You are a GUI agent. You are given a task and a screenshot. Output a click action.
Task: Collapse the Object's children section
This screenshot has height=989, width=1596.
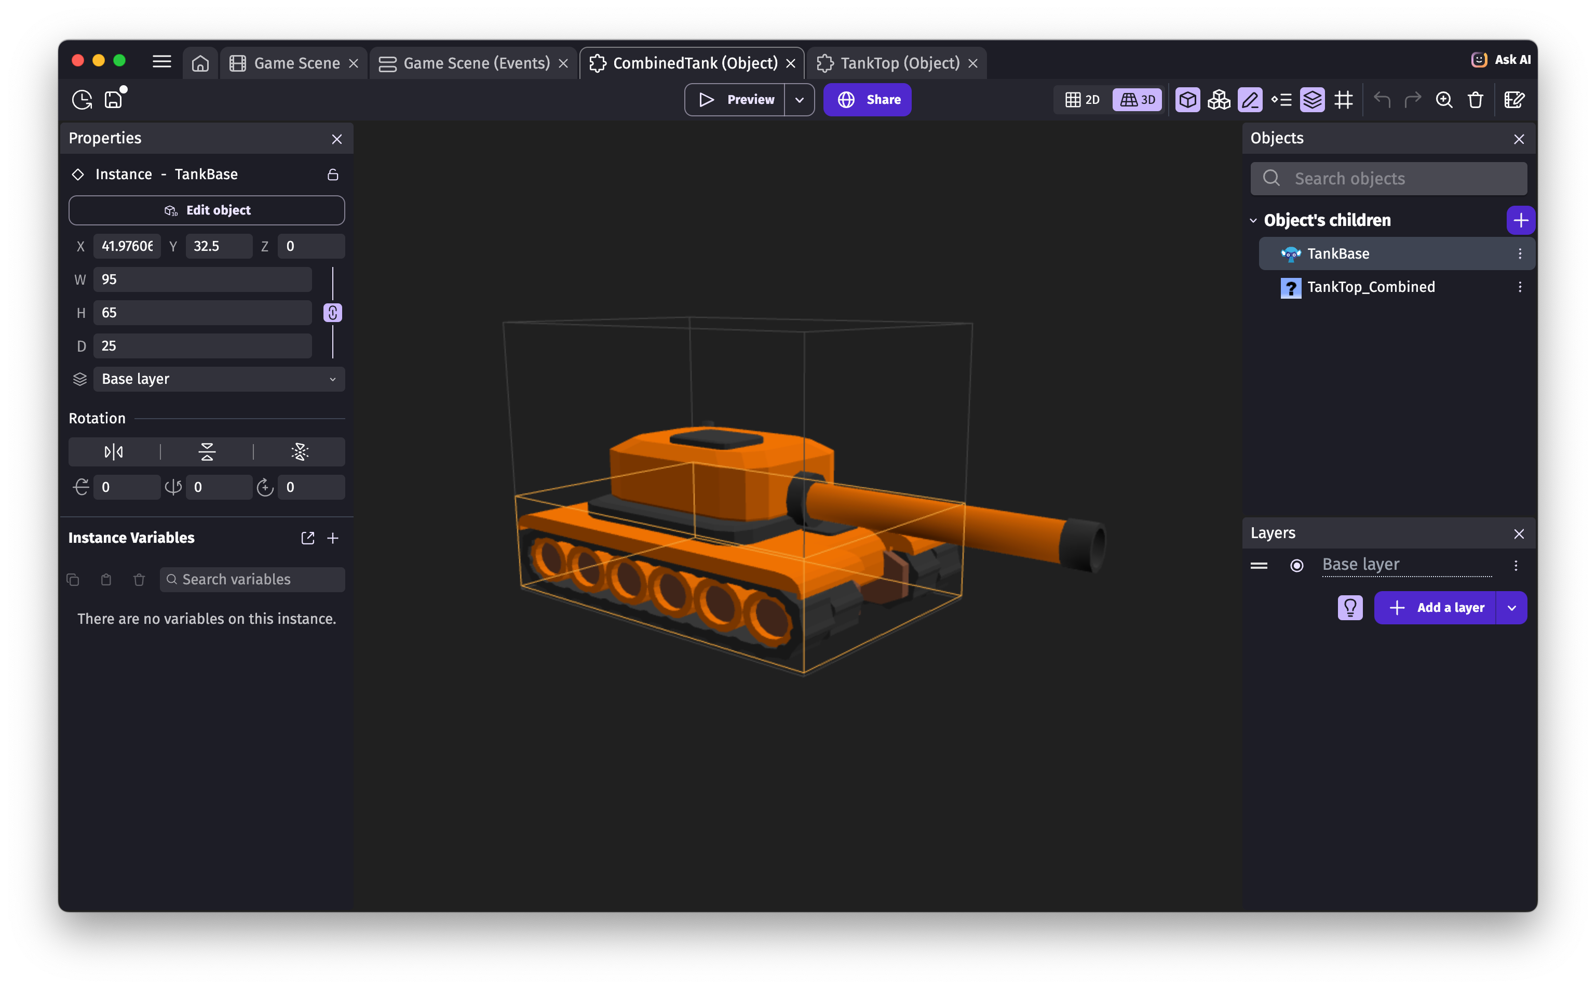[x=1253, y=220]
